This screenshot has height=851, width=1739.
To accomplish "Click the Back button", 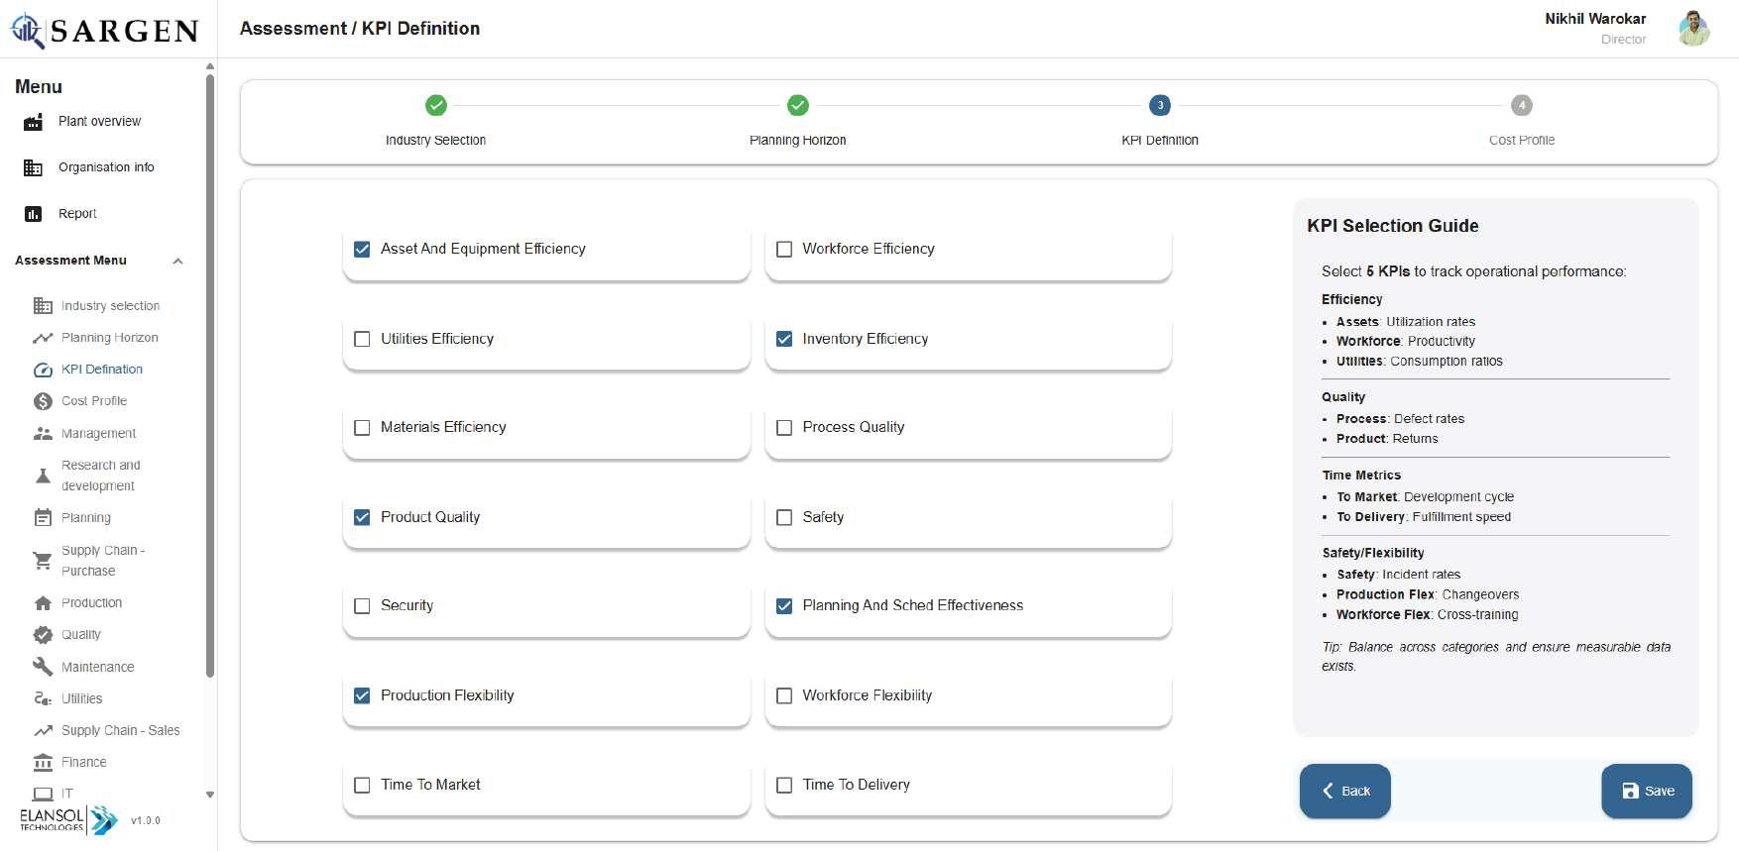I will 1344,791.
